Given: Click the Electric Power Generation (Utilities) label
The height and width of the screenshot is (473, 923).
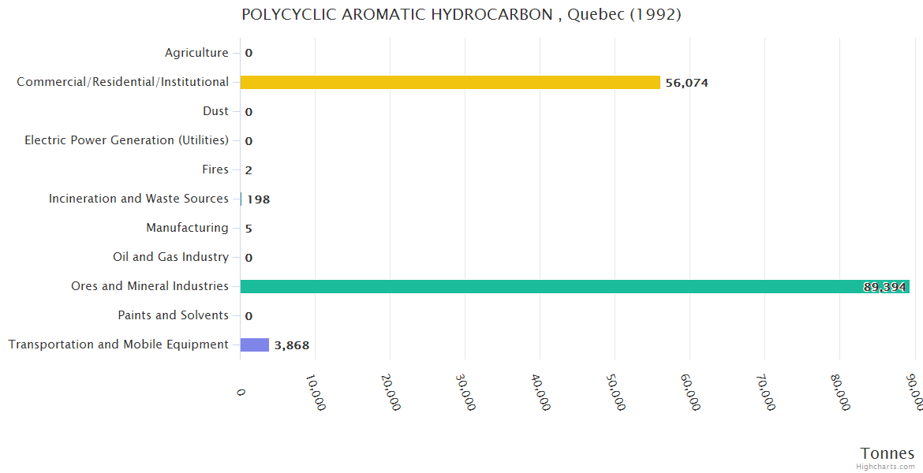Looking at the screenshot, I should 126,140.
